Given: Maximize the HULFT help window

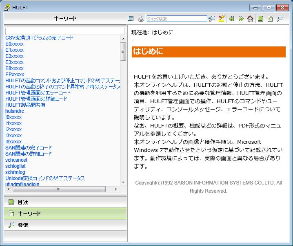Looking at the screenshot, I should point(269,8).
